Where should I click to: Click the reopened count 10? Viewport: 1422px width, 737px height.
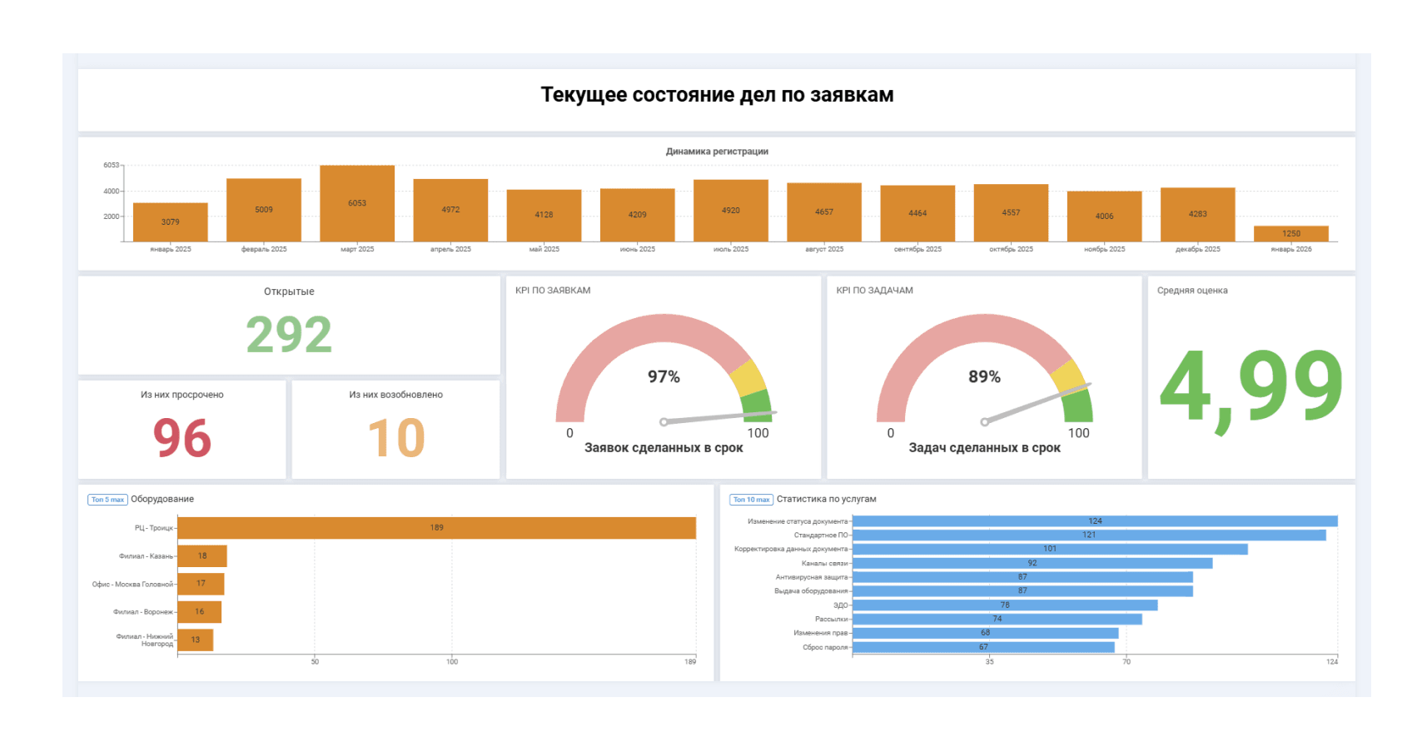(x=396, y=438)
